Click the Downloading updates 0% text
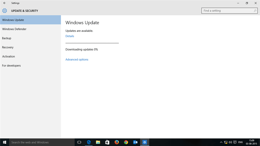This screenshot has height=146, width=260. point(82,50)
